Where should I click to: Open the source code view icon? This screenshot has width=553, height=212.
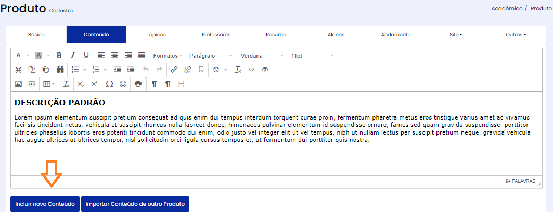[251, 70]
